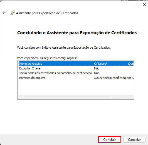
Task: Click the horizontal scrollbar thumb in settings list
Action: coord(67,97)
